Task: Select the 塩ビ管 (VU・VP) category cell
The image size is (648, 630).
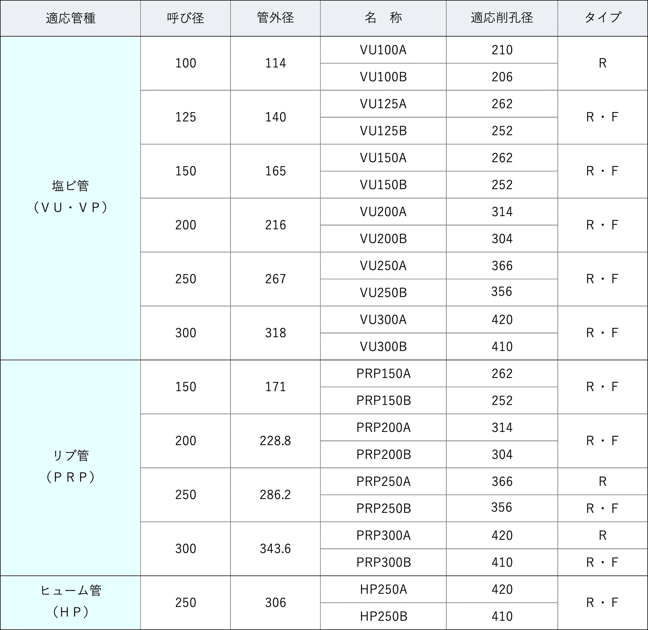Action: click(x=70, y=198)
